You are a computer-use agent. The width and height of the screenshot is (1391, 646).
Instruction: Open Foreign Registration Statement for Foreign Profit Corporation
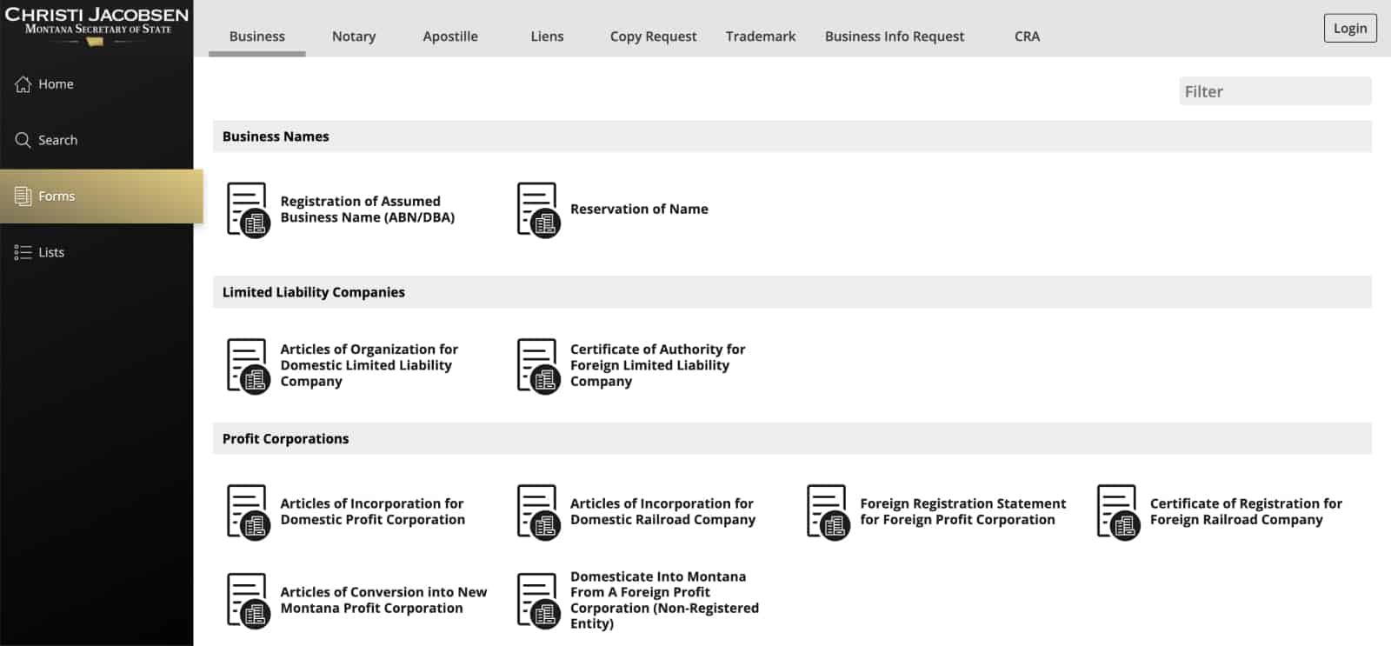click(962, 512)
